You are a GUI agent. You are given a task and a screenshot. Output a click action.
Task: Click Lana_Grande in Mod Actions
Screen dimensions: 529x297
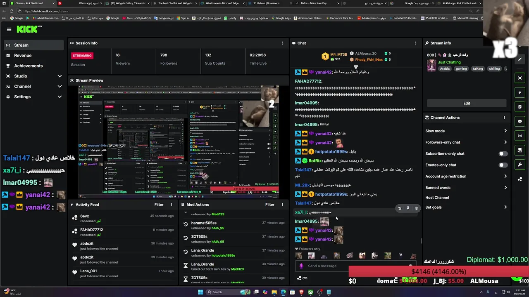coord(203,250)
